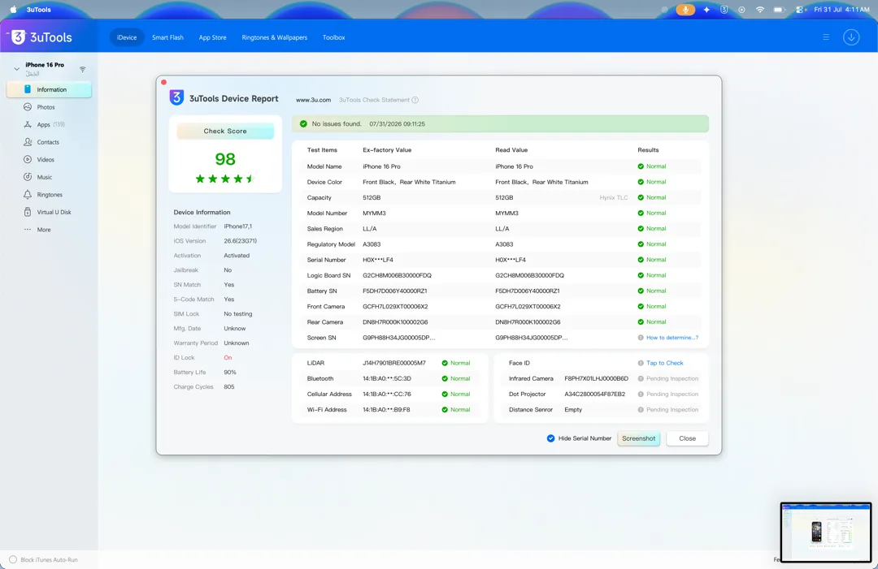
Task: Click the Model Identifier iPhone17,1 value
Action: click(x=238, y=226)
